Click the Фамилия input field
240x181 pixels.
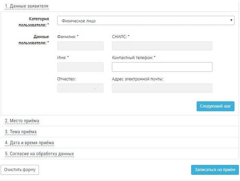click(80, 46)
